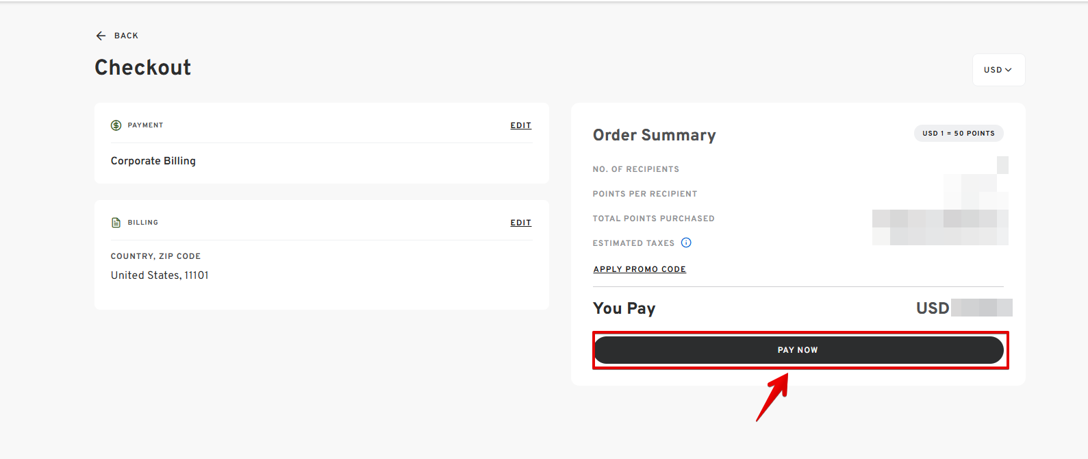1088x459 pixels.
Task: Click the Country, Zip Code label
Action: click(x=155, y=256)
